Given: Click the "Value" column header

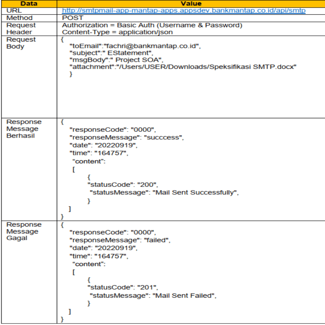Looking at the screenshot, I should tap(191, 4).
